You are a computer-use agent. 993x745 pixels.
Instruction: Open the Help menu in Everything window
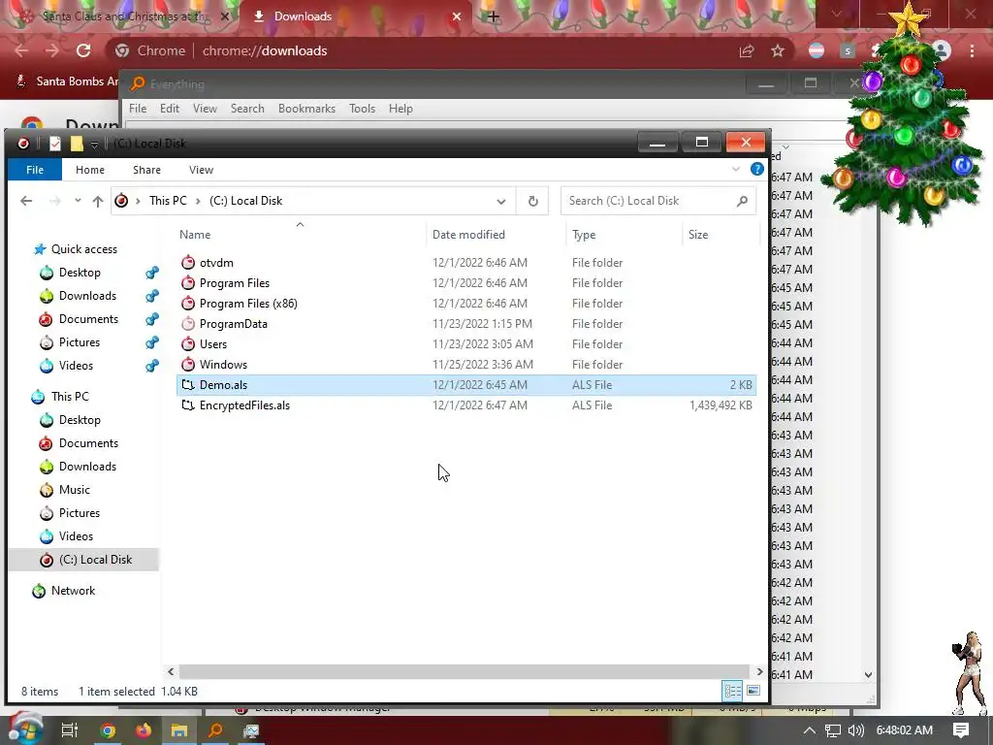pyautogui.click(x=400, y=109)
